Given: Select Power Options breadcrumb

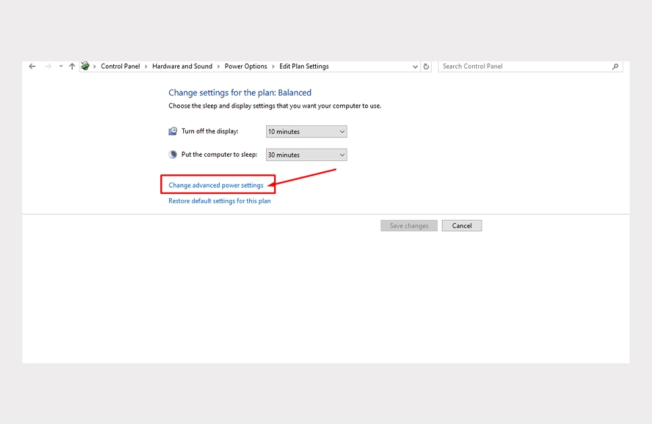Looking at the screenshot, I should pyautogui.click(x=246, y=67).
